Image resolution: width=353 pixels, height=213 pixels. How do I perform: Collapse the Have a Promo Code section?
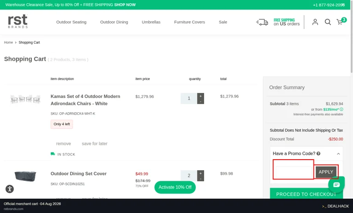pos(338,154)
